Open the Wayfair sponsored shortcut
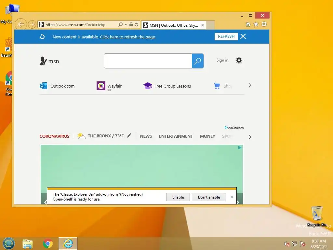The width and height of the screenshot is (333, 250). pyautogui.click(x=109, y=86)
